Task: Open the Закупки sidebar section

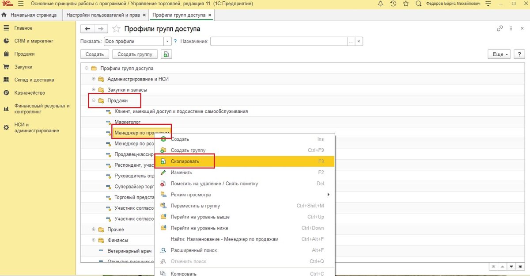Action: click(23, 67)
